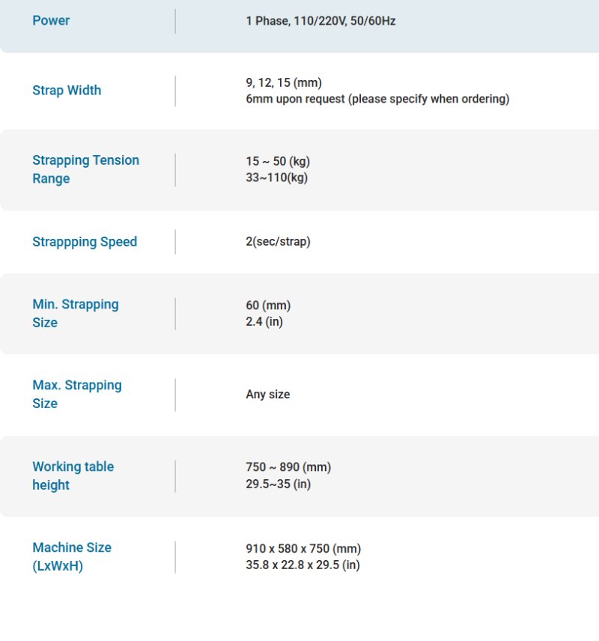
Task: Select the '2(sec/strap)' speed value
Action: 278,241
